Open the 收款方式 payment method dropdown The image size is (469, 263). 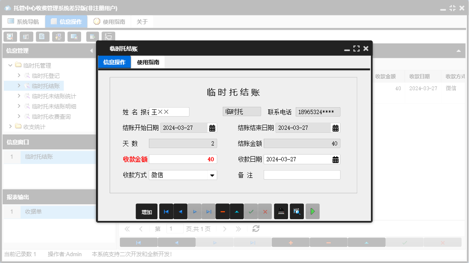(x=213, y=175)
